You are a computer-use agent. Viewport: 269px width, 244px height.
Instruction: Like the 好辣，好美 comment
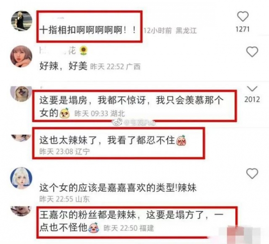[x=252, y=52]
